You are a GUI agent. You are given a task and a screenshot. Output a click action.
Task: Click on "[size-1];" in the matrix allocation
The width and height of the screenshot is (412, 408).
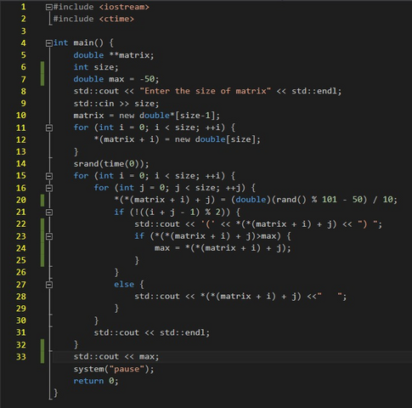(197, 116)
